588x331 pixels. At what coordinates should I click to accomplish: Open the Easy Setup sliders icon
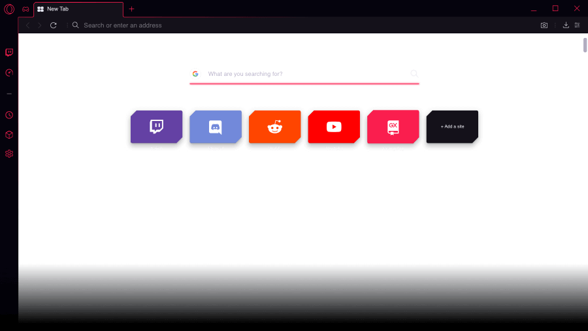577,25
